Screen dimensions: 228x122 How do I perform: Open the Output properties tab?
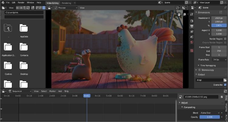click(192, 26)
